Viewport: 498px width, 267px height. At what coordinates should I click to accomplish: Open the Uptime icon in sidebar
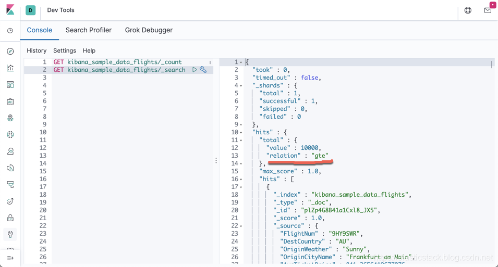tap(10, 201)
